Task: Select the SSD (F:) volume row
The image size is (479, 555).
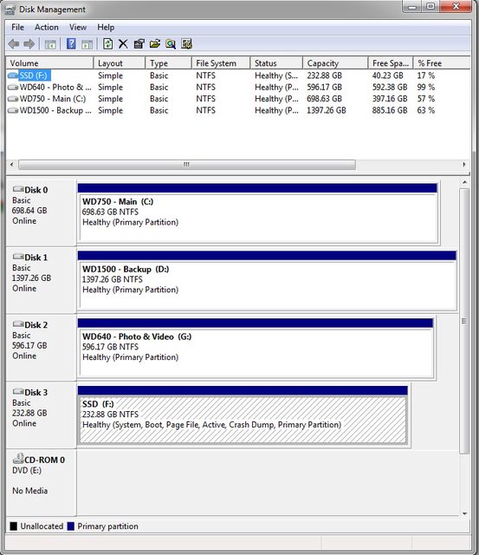Action: (238, 75)
